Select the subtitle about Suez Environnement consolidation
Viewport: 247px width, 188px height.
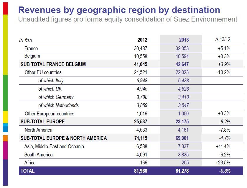(x=127, y=19)
